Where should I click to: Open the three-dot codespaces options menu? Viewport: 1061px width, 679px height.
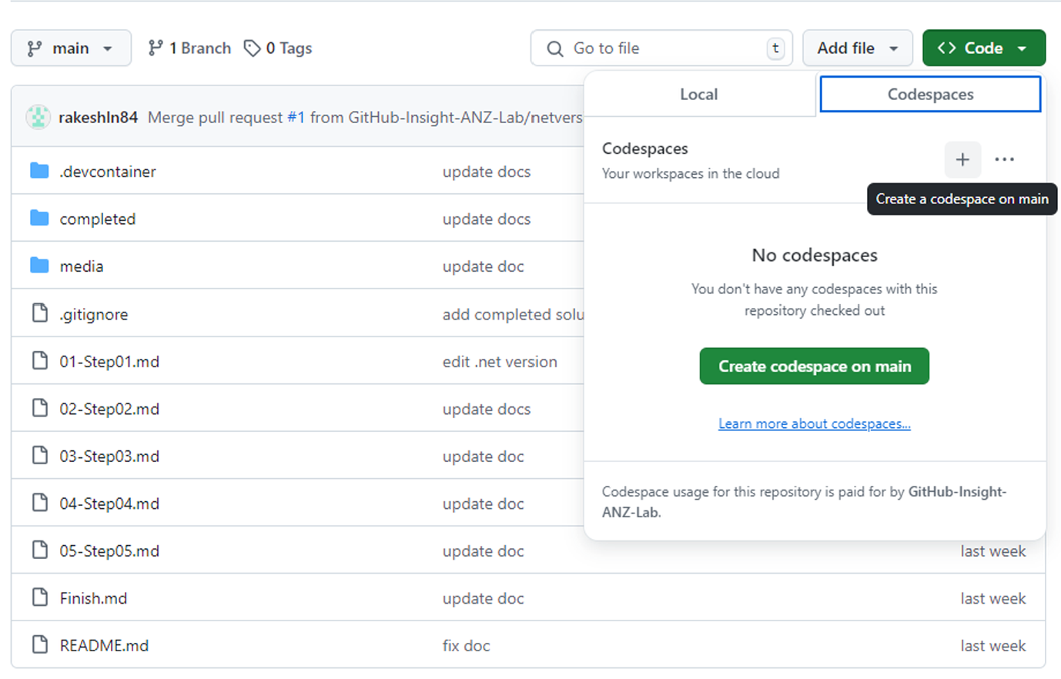[1004, 159]
